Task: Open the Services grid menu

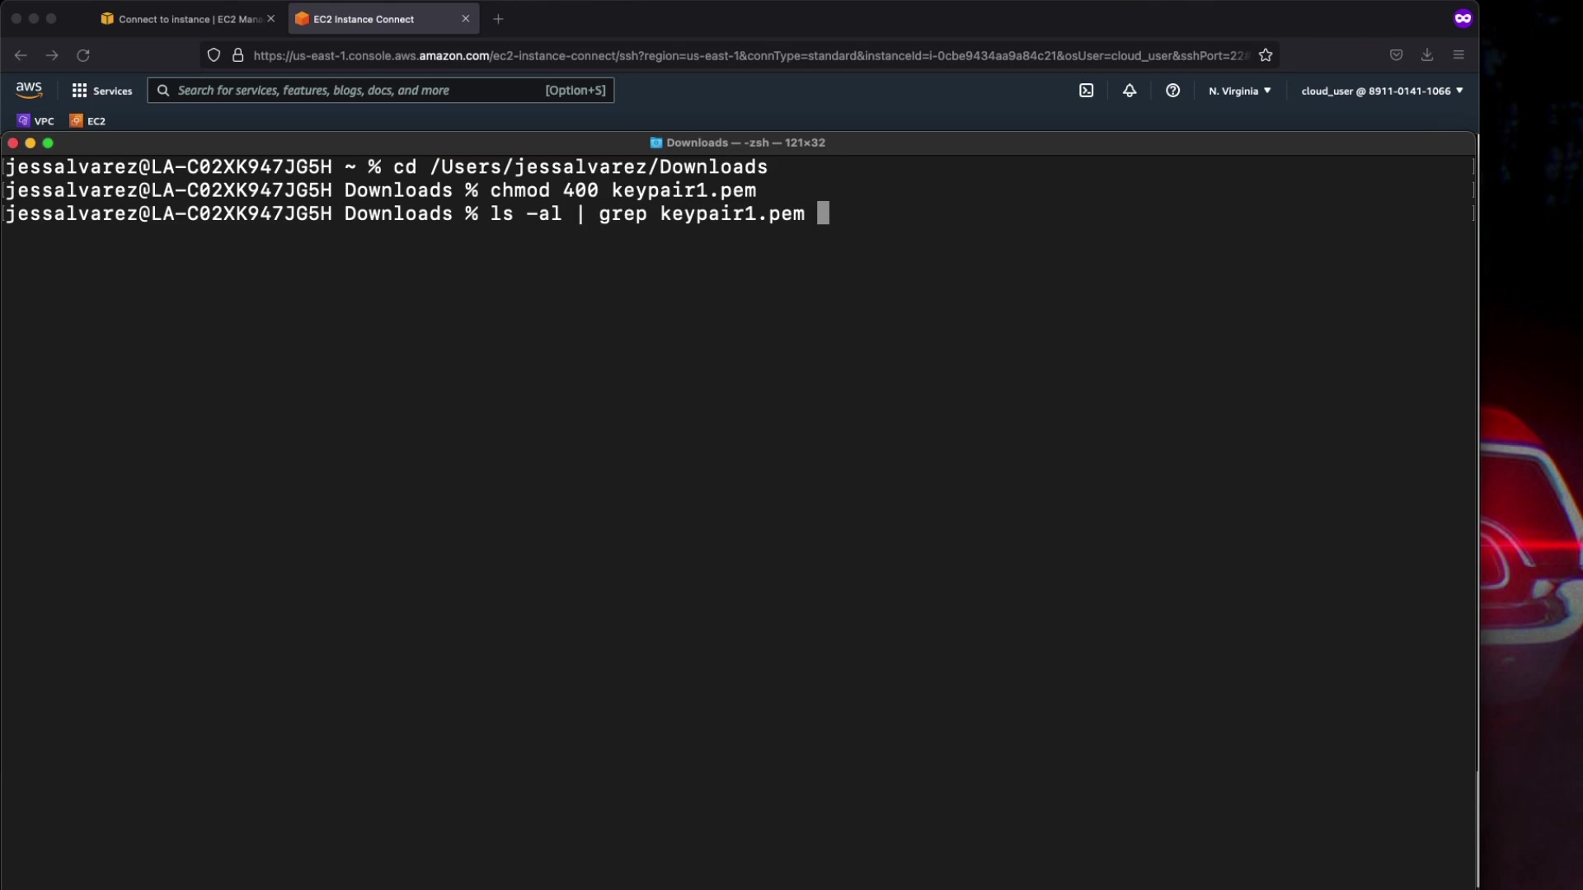Action: click(x=101, y=91)
